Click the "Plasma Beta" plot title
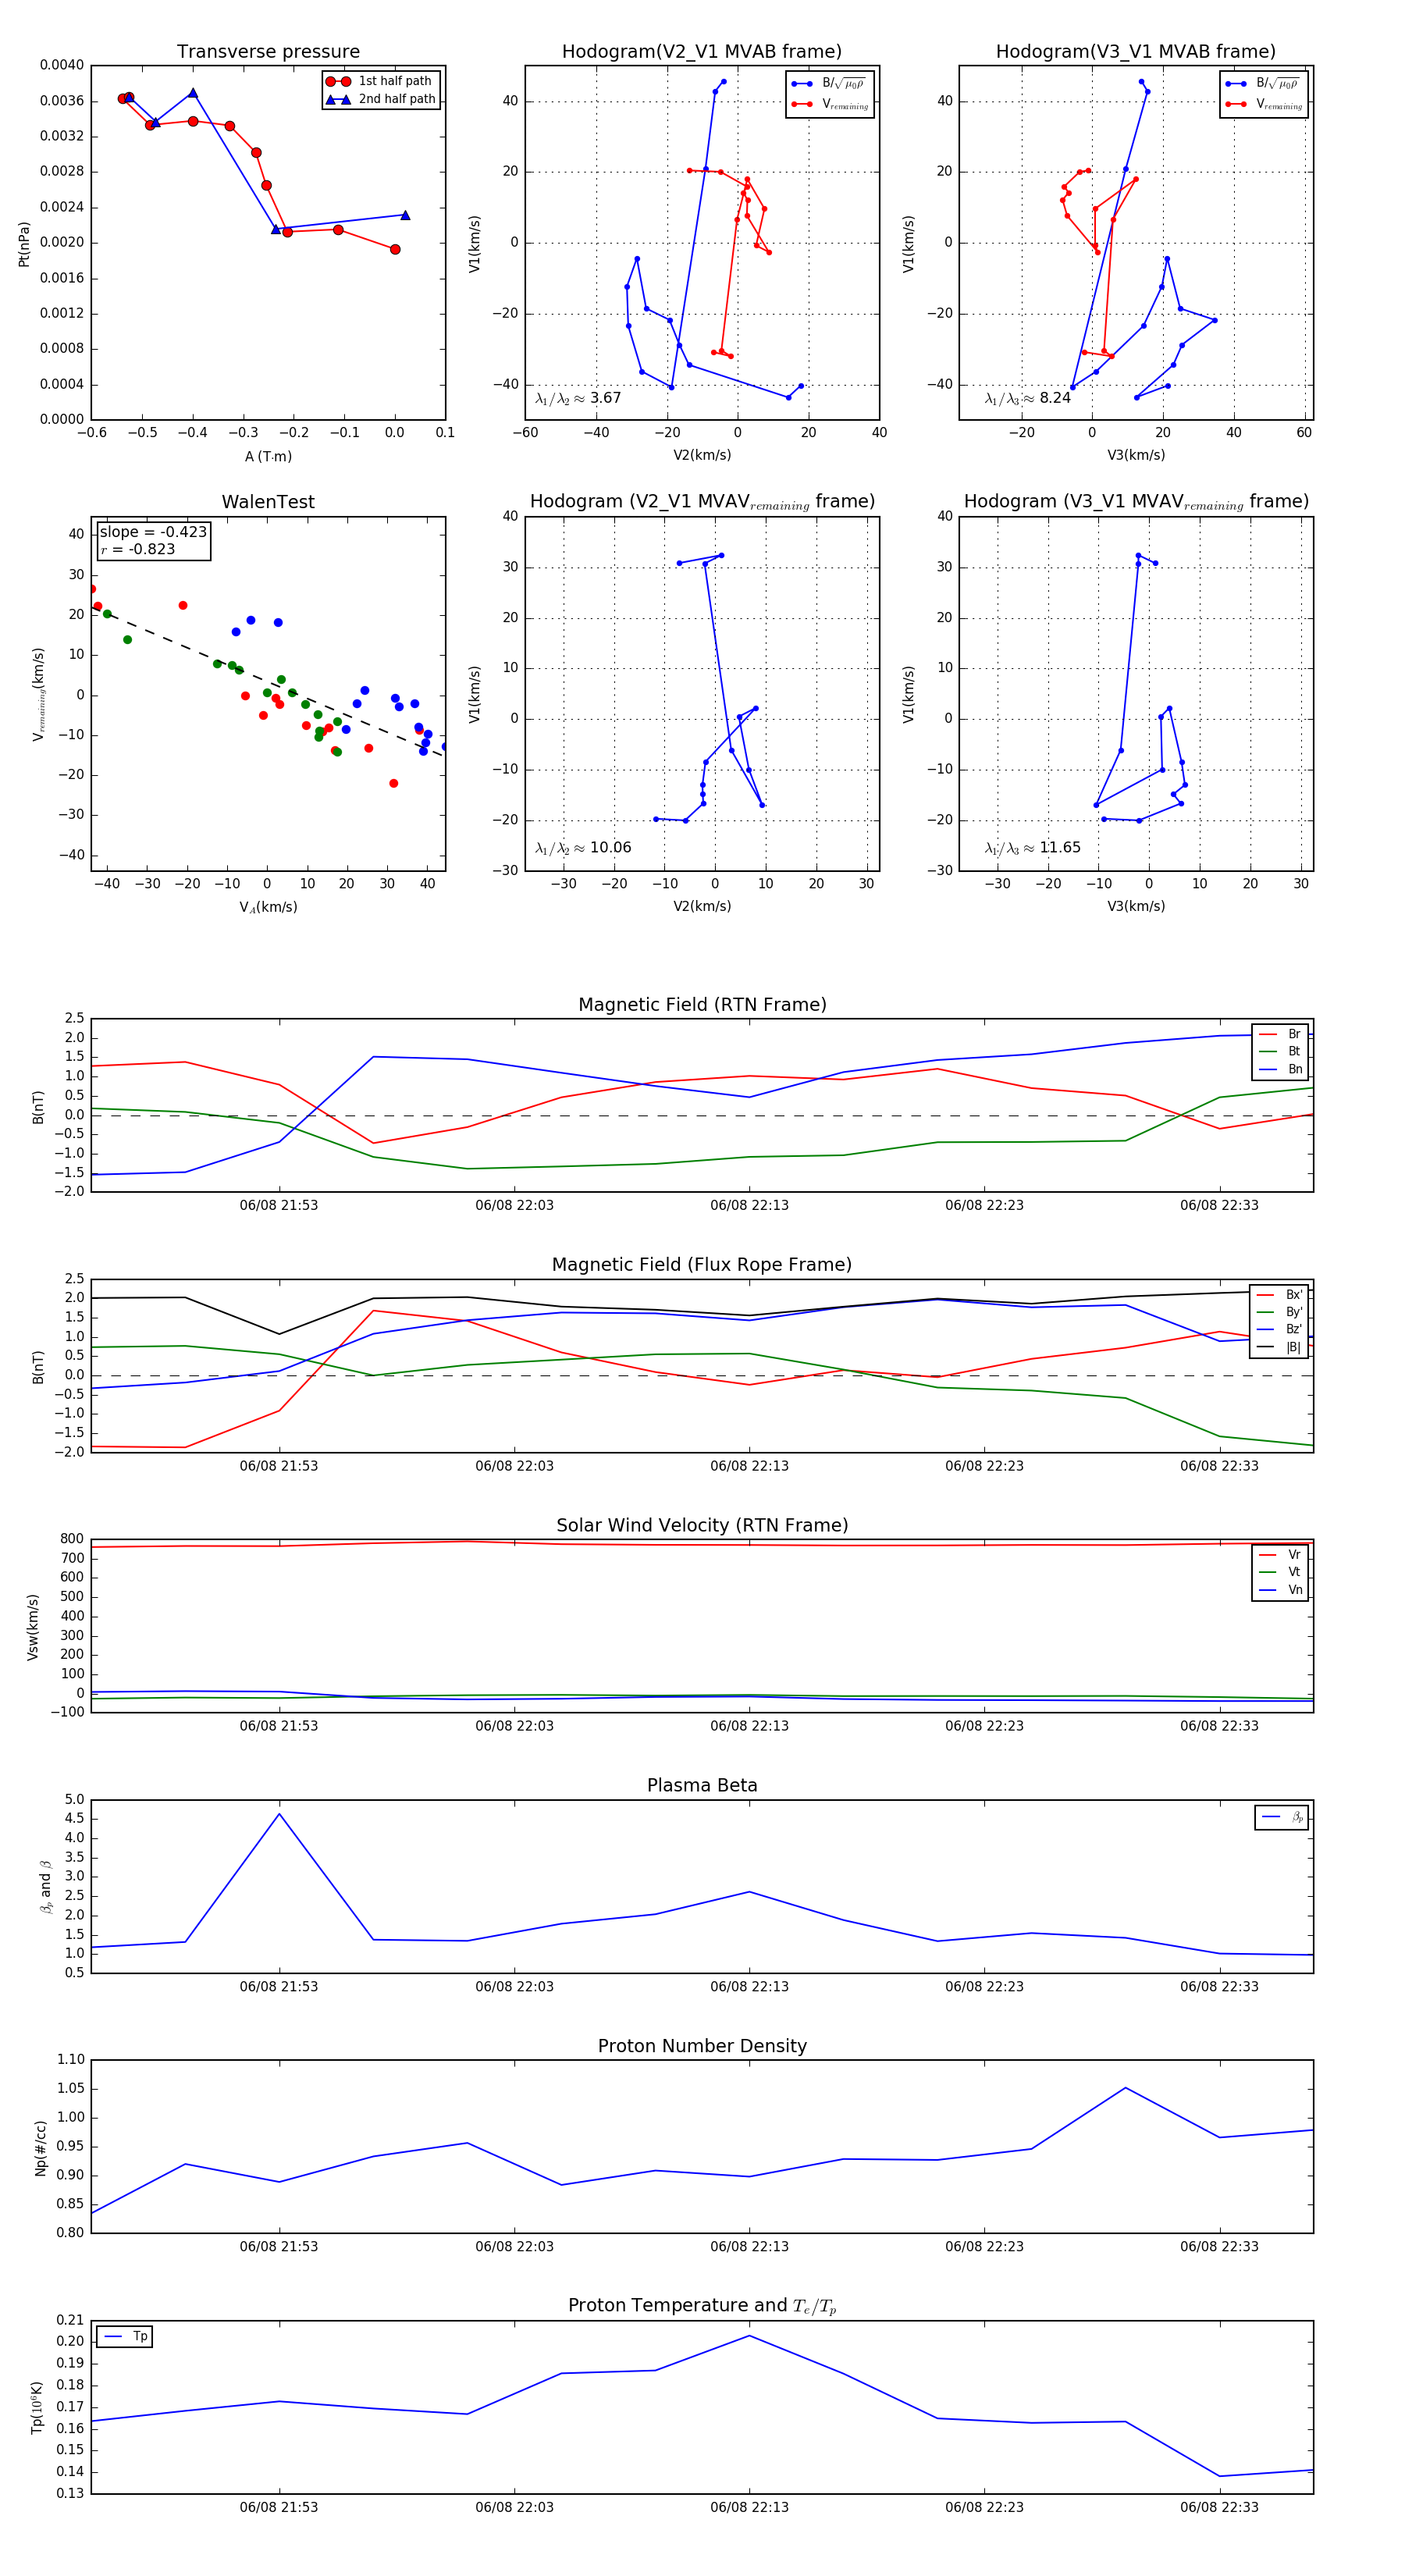The height and width of the screenshot is (2576, 1405). [x=702, y=1785]
